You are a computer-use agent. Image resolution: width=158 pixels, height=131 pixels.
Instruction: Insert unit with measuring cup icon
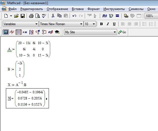111,16
